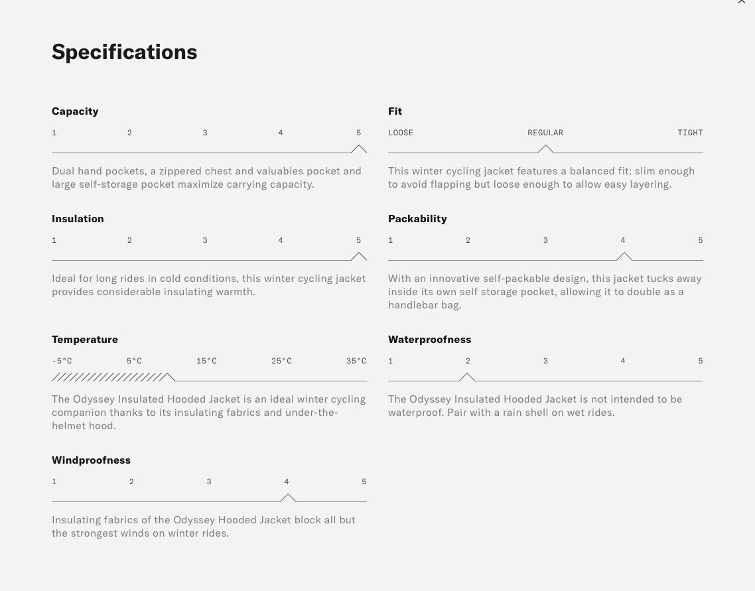Image resolution: width=755 pixels, height=591 pixels.
Task: Click the -5°C Temperature scale label
Action: pos(62,361)
